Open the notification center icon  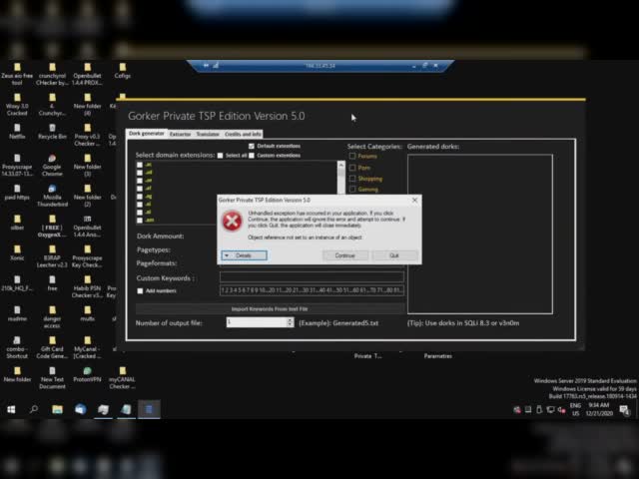[x=624, y=409]
